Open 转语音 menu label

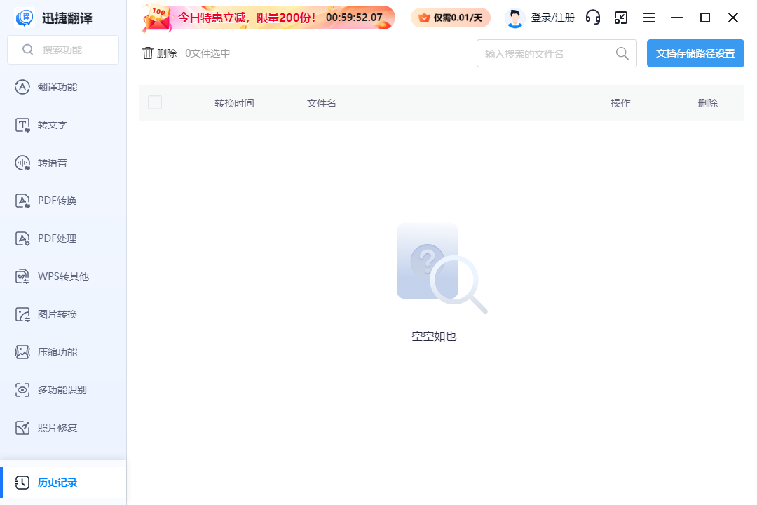tap(53, 163)
